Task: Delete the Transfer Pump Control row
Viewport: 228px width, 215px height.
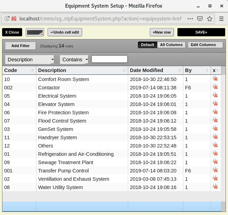Action: pyautogui.click(x=215, y=170)
